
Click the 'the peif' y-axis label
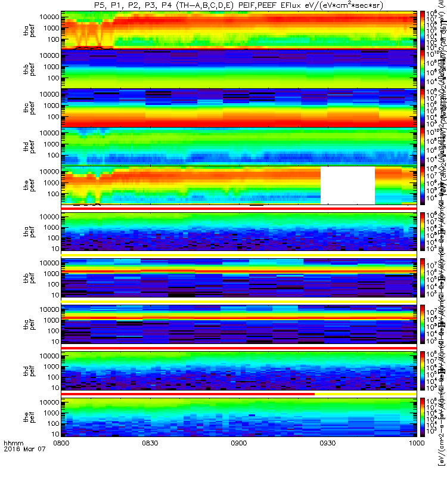click(29, 417)
